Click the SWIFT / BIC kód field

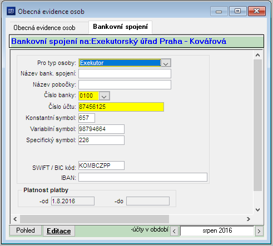tap(101, 165)
